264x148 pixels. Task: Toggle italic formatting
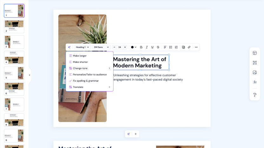click(147, 47)
